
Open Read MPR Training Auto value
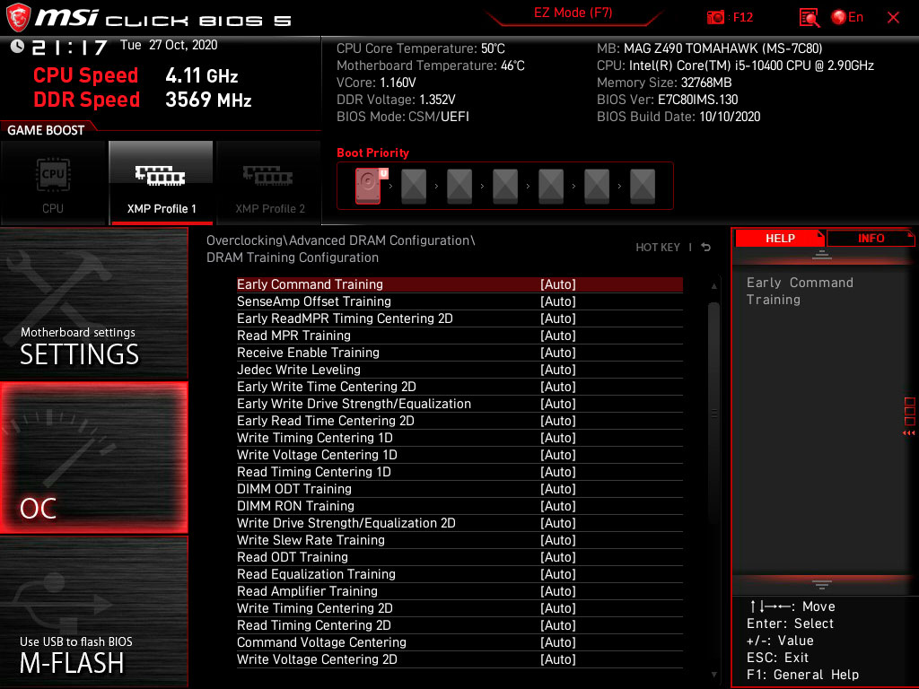[x=558, y=336]
